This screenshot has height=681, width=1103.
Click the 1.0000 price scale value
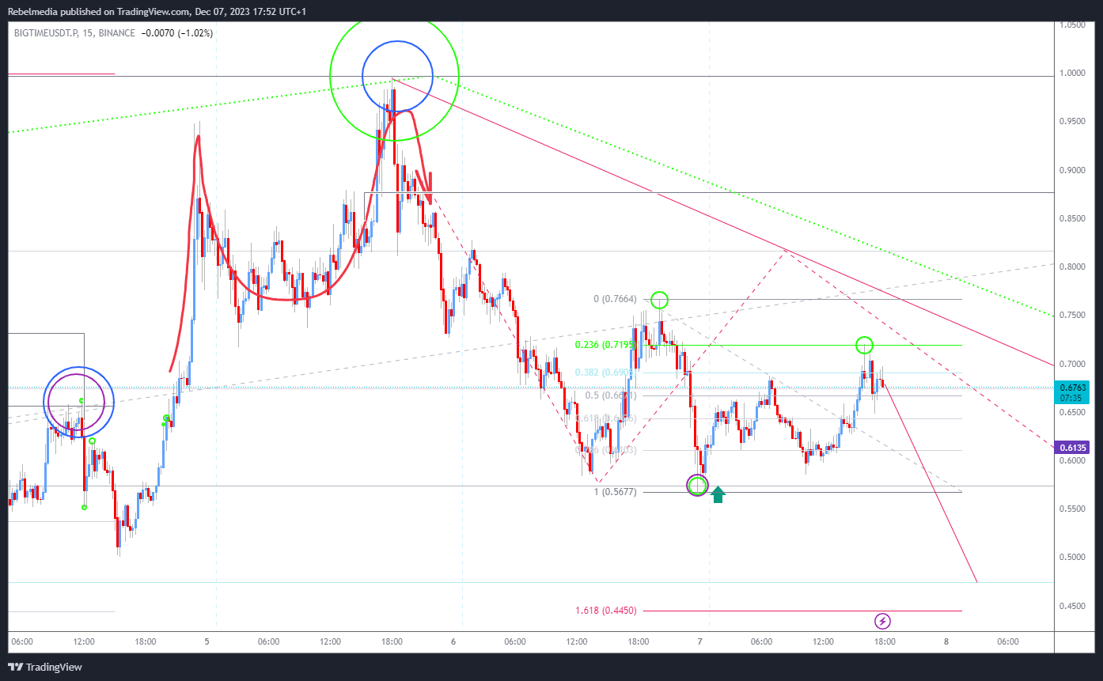point(1072,73)
